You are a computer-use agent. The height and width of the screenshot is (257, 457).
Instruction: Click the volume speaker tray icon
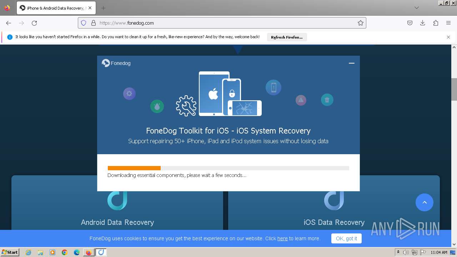(406, 252)
